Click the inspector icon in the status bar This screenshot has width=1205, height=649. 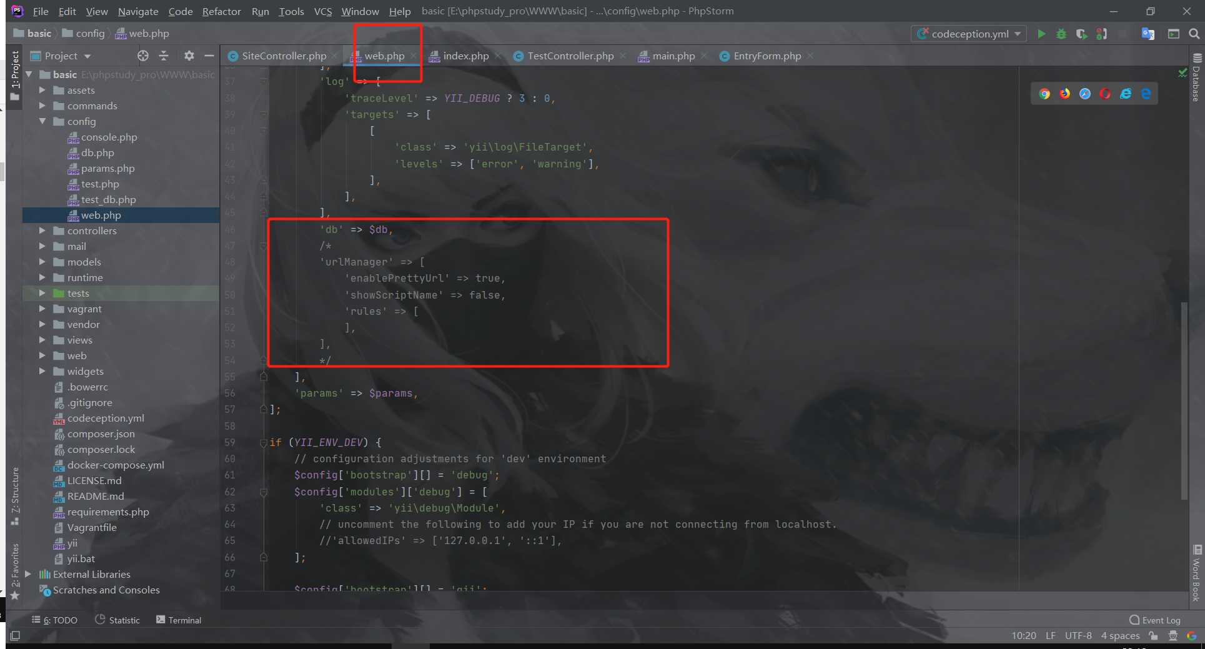coord(1173,636)
